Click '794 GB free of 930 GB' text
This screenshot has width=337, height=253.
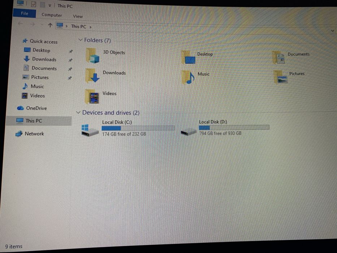[x=220, y=133]
